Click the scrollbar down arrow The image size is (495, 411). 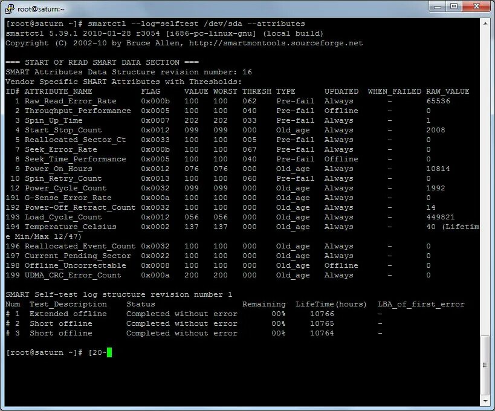point(485,401)
